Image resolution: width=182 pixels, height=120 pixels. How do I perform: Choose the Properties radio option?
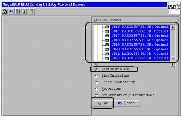click(96, 89)
